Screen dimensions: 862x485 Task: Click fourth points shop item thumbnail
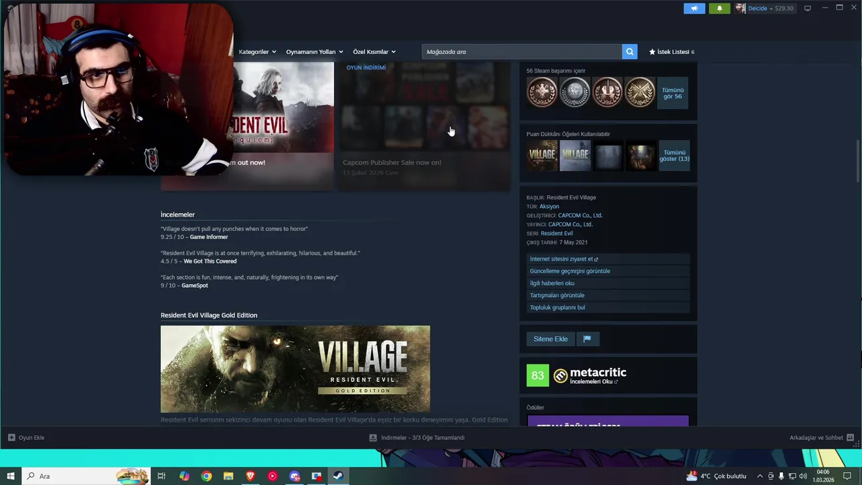click(x=640, y=155)
